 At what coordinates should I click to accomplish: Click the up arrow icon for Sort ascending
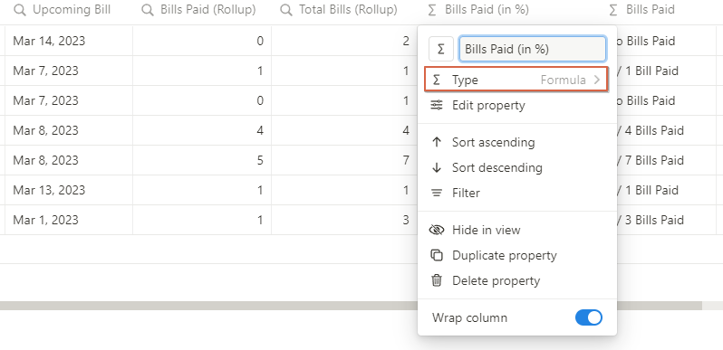[436, 142]
